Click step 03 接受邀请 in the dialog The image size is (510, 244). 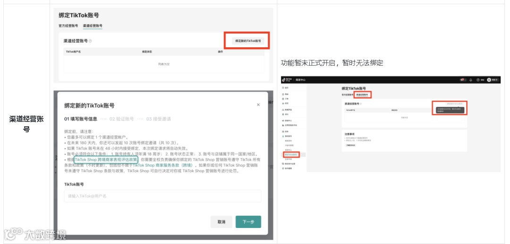[158, 119]
